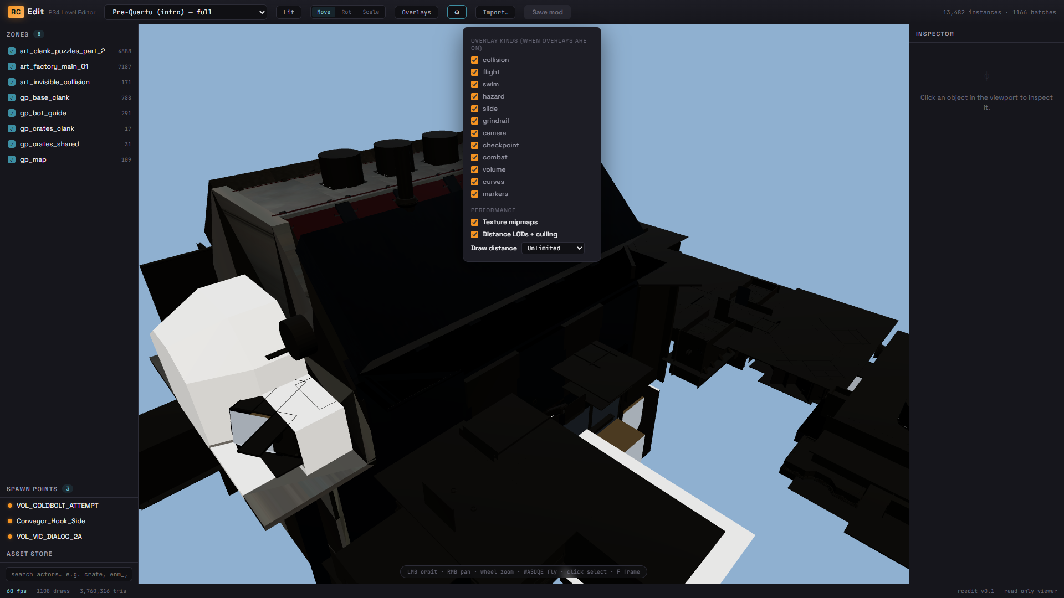
Task: Toggle visibility of gp_crates_clank zone
Action: [x=12, y=128]
